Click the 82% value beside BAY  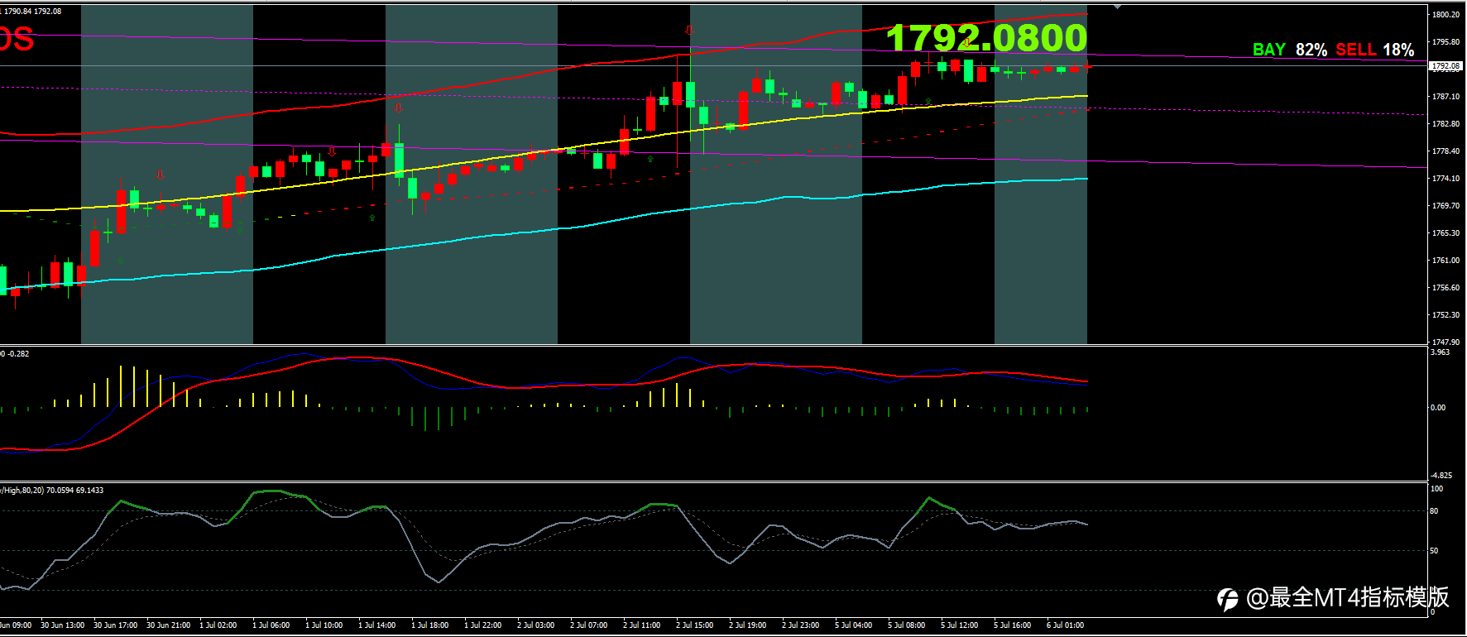point(1311,50)
